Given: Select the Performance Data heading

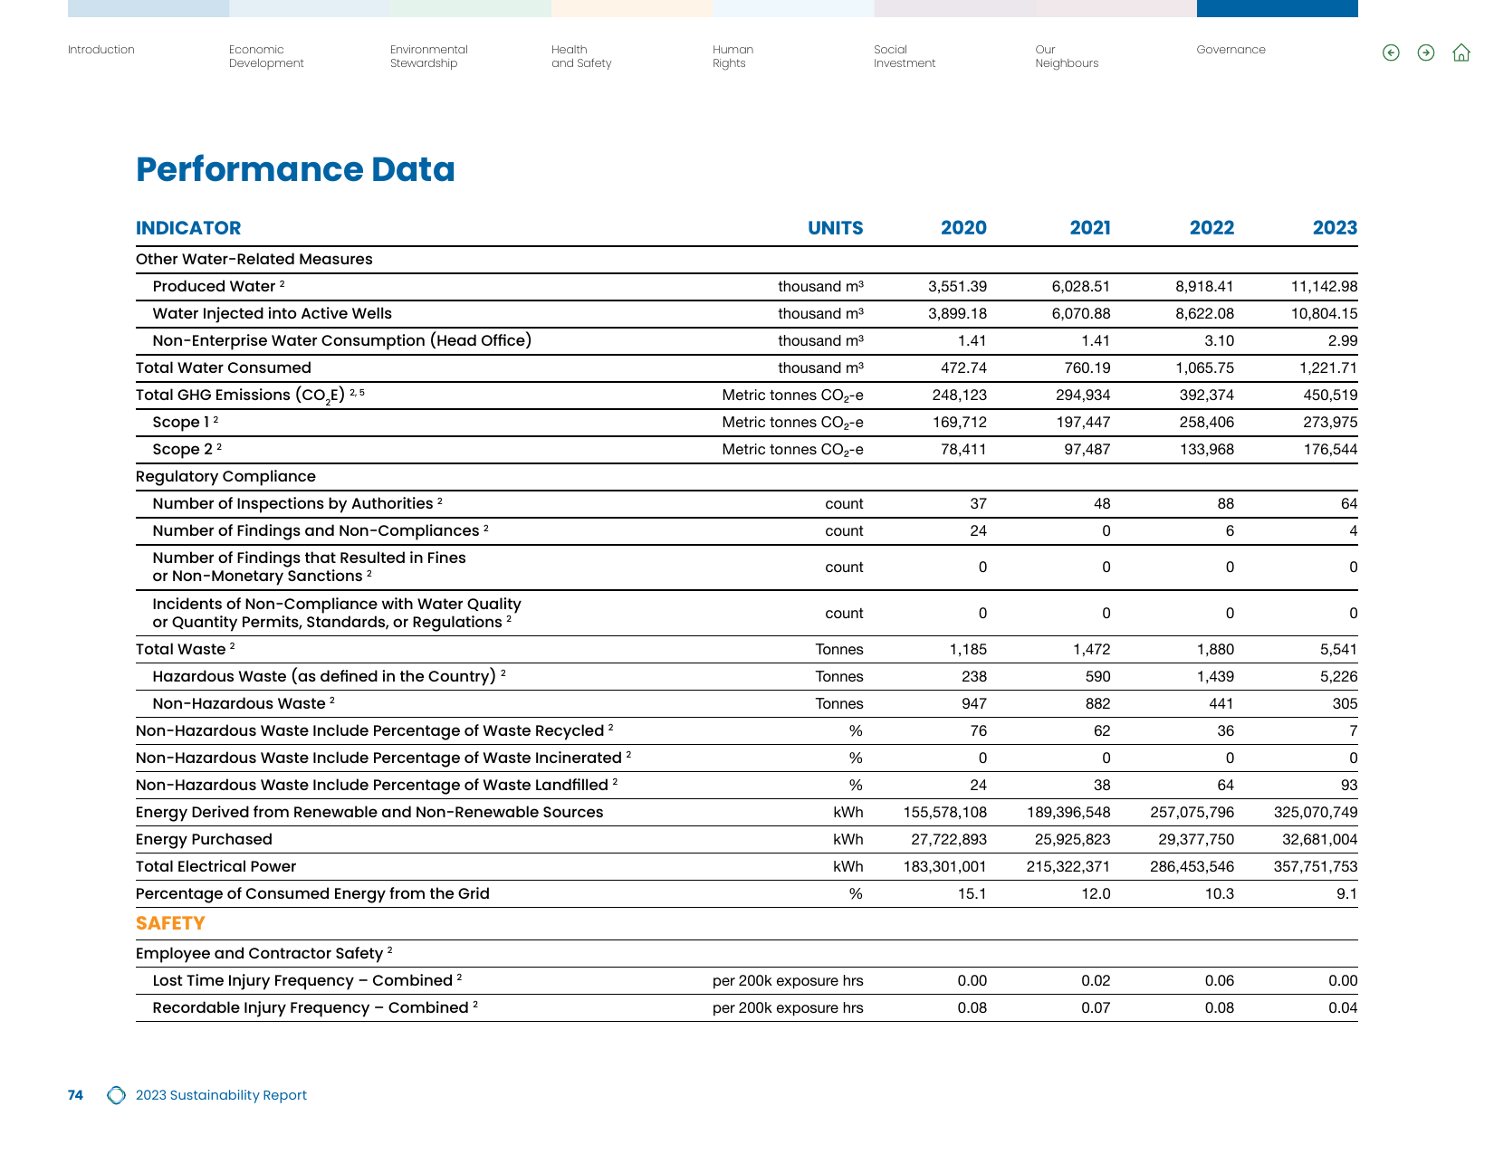Looking at the screenshot, I should tap(295, 169).
